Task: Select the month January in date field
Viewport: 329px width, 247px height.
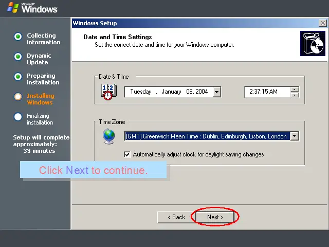Action: [x=171, y=92]
